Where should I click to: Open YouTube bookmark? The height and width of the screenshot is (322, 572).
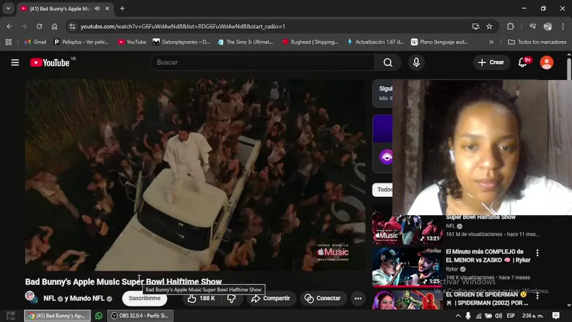click(132, 42)
